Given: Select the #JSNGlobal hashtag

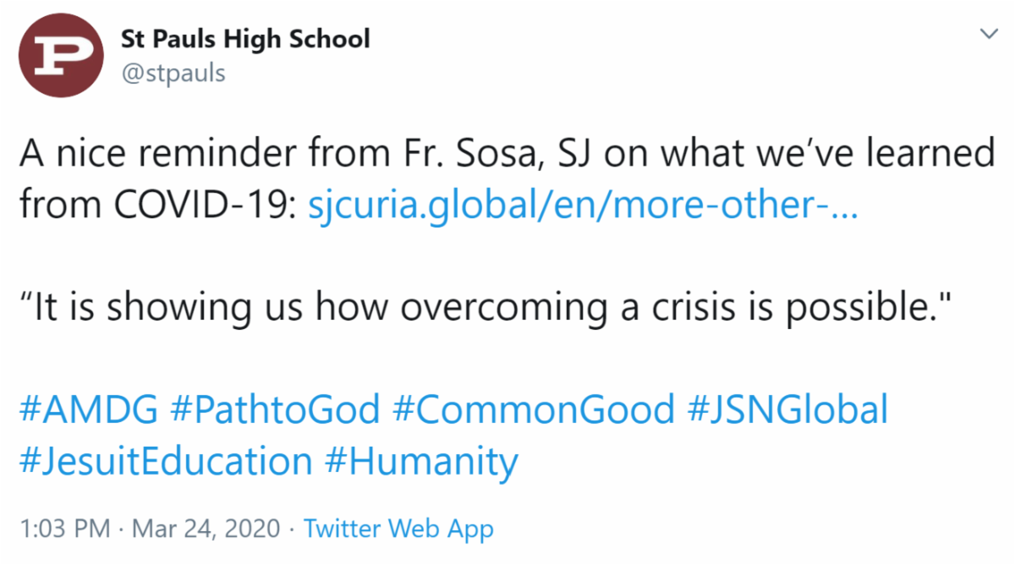Looking at the screenshot, I should (787, 409).
